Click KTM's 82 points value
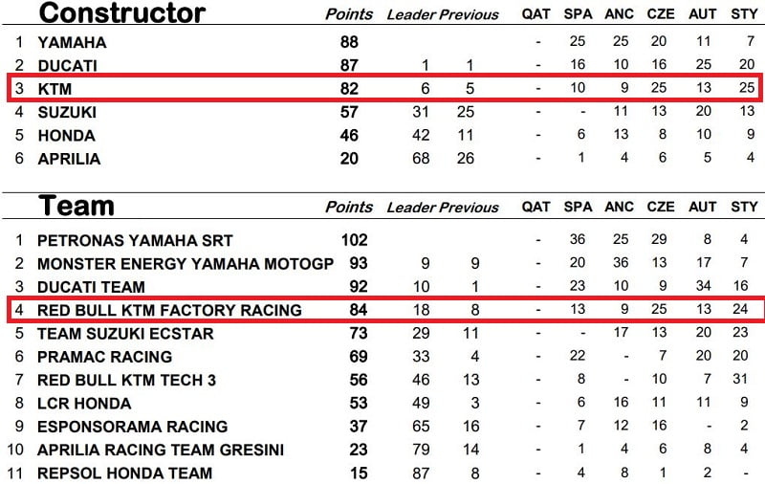 [349, 89]
